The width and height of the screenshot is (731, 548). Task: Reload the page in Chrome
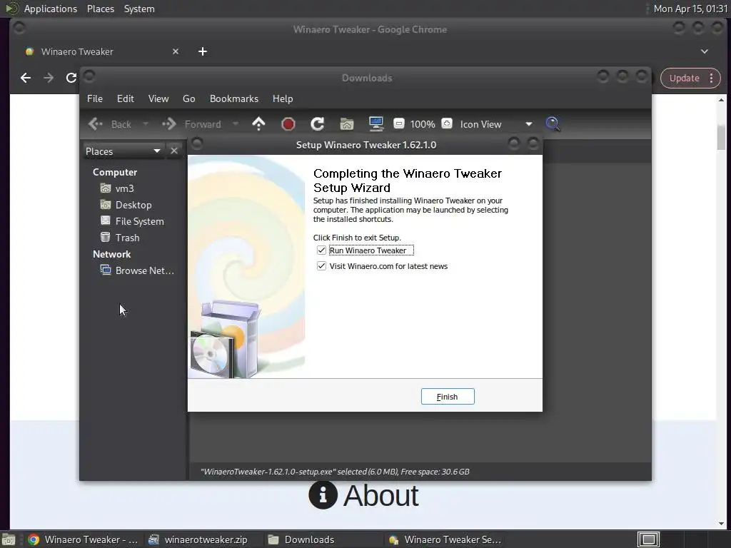tap(71, 78)
